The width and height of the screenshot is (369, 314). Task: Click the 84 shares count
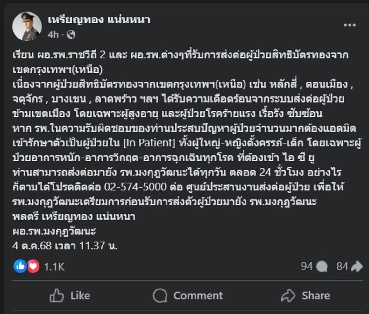pos(342,266)
